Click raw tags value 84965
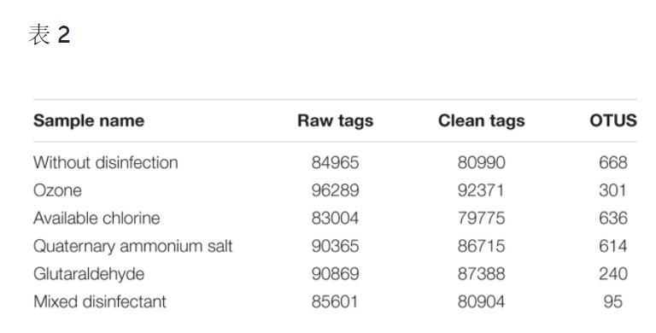Screen dimensions: 656x333 (335, 162)
